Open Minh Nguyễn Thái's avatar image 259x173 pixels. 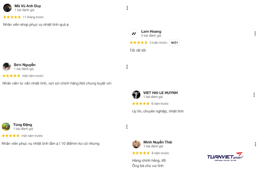pos(136,144)
